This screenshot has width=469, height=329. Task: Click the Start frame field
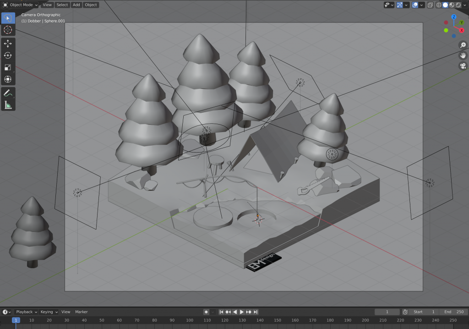coord(424,312)
